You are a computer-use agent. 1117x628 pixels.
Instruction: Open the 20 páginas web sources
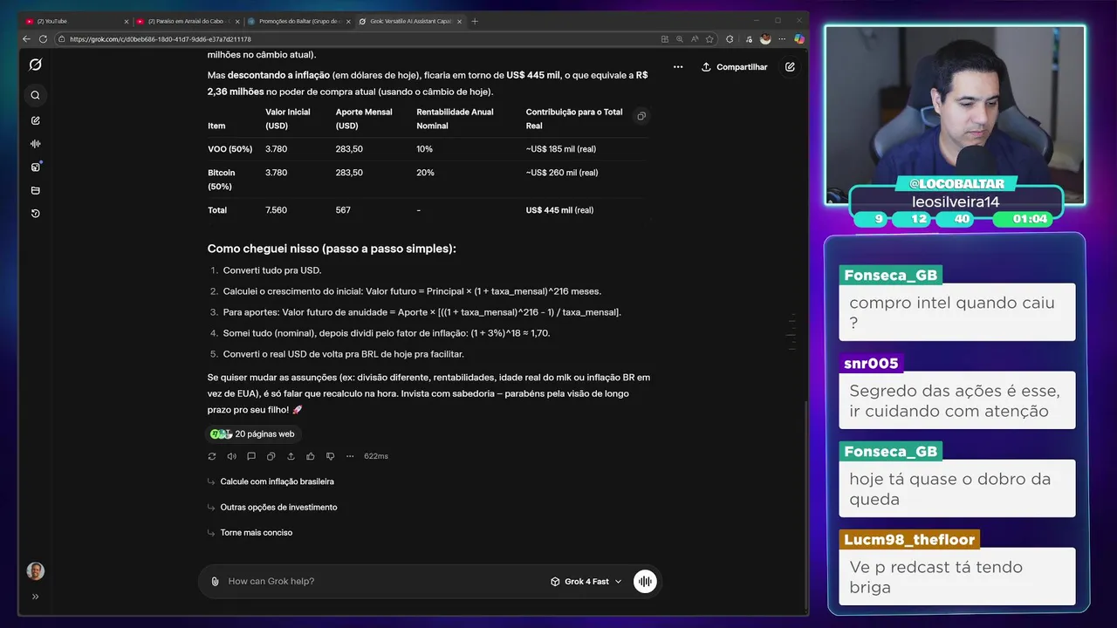[254, 433]
